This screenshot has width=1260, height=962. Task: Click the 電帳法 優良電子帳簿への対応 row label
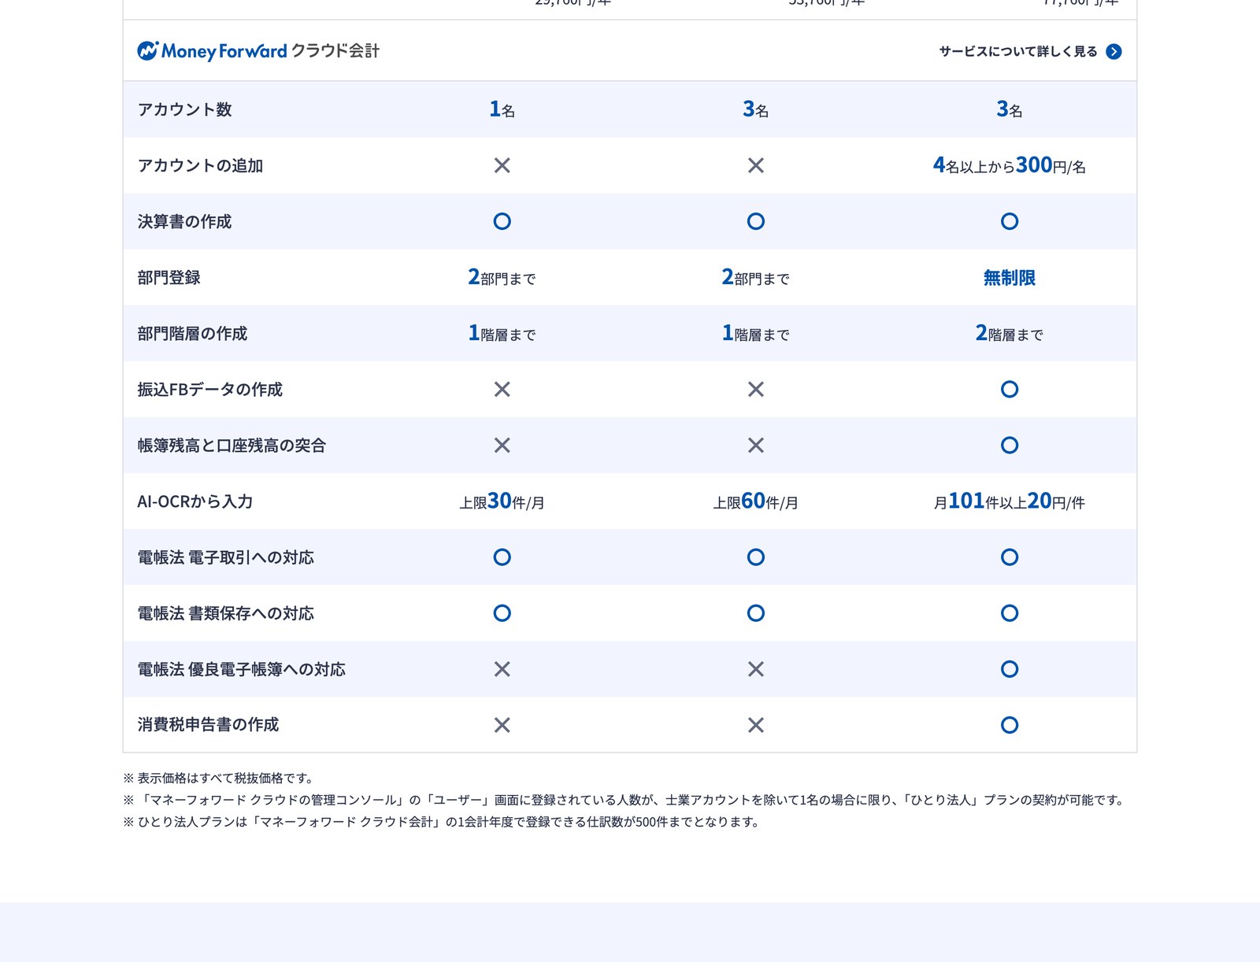coord(241,669)
